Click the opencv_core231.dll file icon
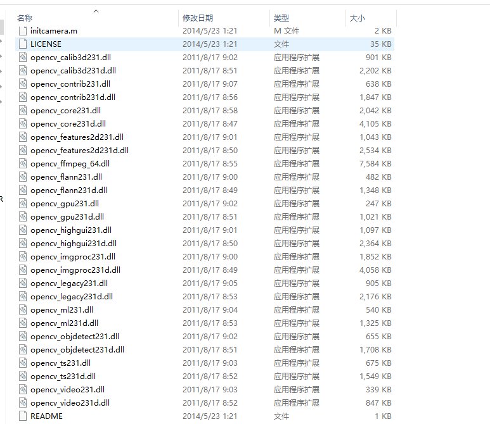This screenshot has height=424, width=490. pos(23,111)
